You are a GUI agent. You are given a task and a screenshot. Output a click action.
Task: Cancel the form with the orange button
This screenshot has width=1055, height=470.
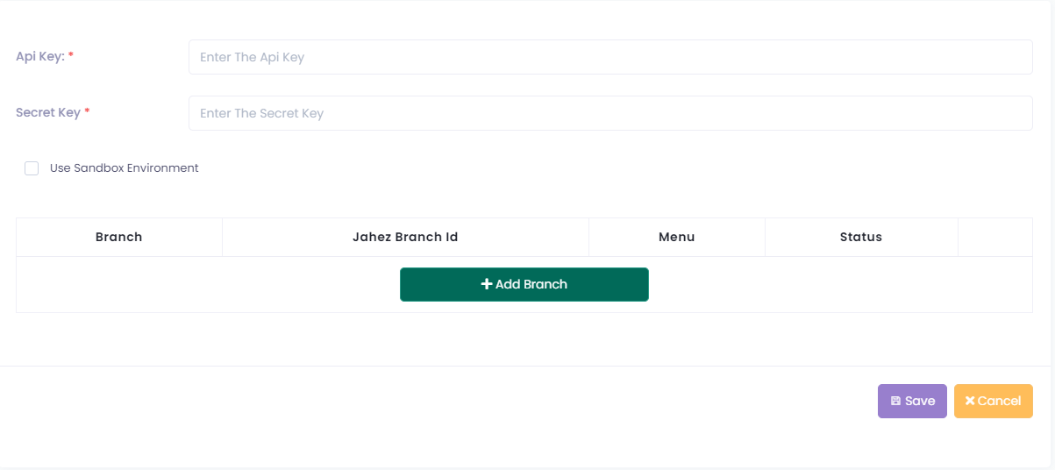coord(994,401)
